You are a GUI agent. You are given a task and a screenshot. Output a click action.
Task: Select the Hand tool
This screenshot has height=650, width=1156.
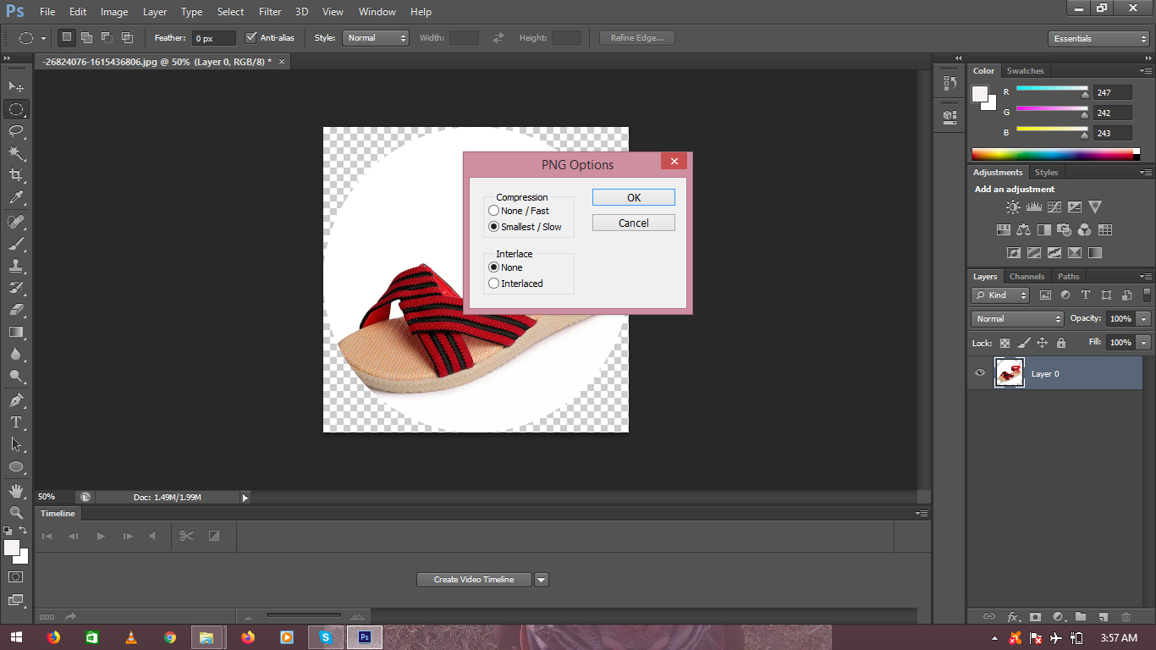pos(16,490)
